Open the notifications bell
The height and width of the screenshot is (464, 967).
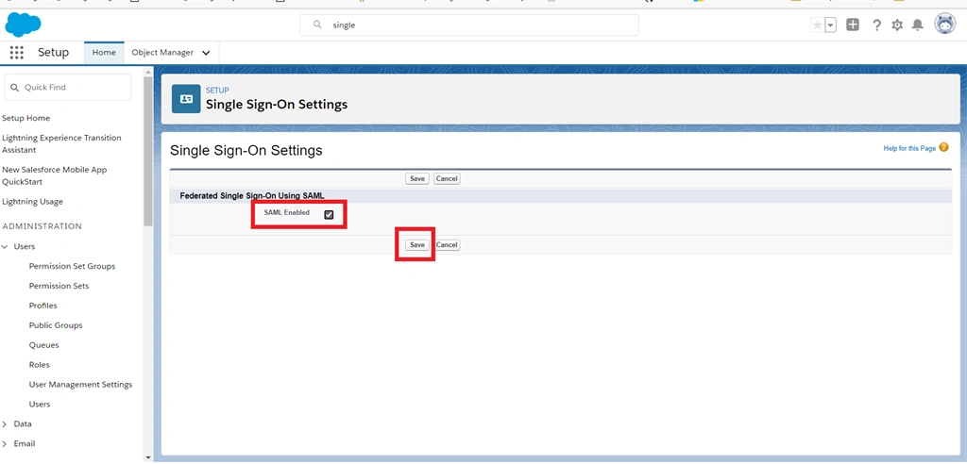coord(918,25)
